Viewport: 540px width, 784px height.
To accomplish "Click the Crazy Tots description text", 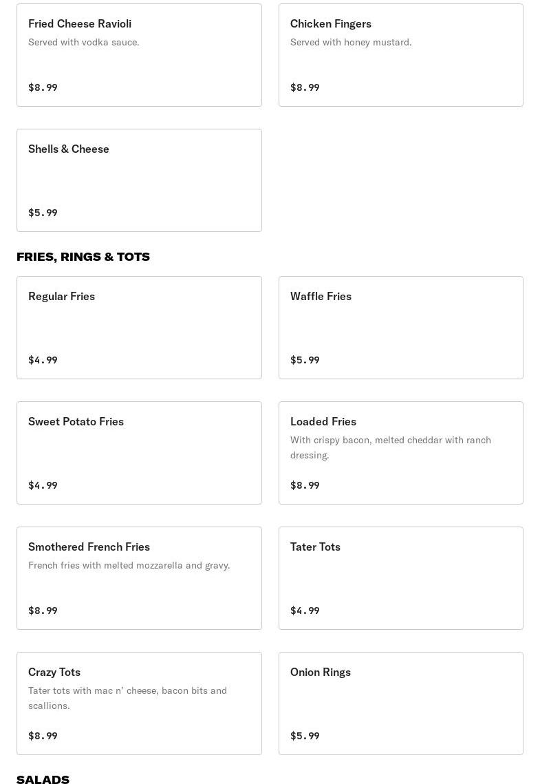I will 127,698.
